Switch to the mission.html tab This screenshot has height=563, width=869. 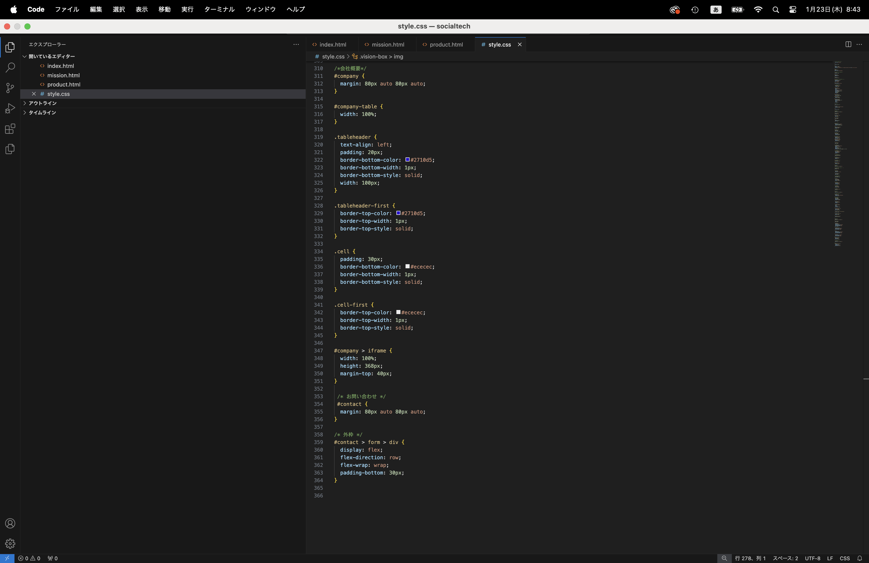coord(387,45)
